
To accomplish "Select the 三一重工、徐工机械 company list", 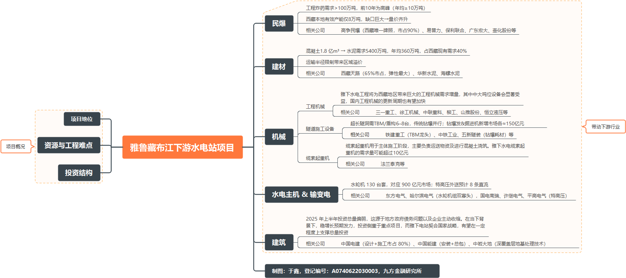I will pos(442,112).
